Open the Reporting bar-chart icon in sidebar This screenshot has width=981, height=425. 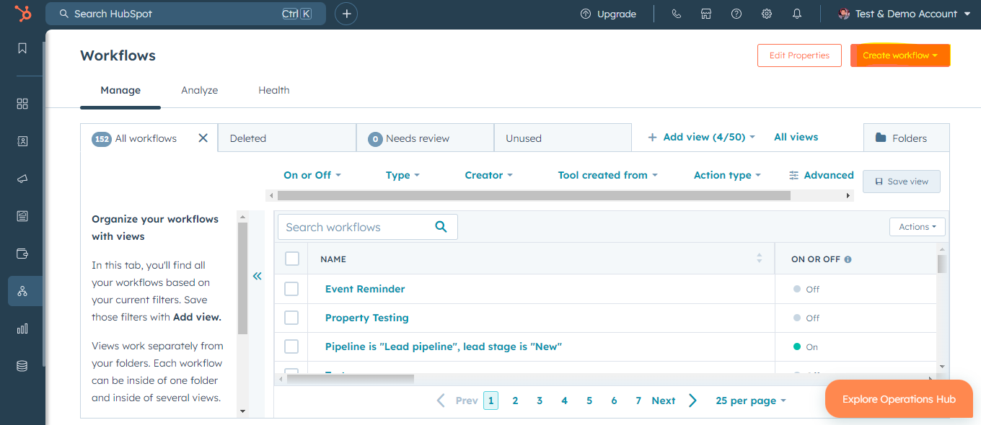[x=22, y=328]
